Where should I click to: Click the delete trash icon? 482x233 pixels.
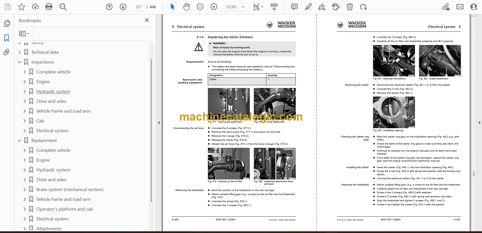click(349, 7)
